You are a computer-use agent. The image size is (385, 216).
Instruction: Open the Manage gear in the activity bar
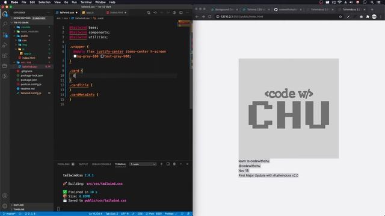pos(5,206)
